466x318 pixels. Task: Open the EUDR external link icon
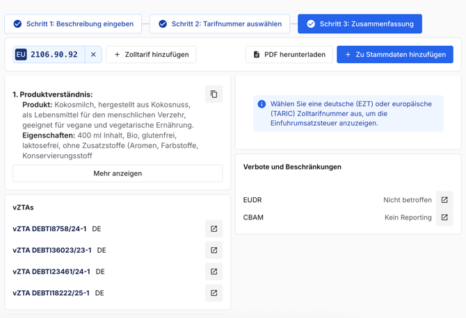click(444, 200)
